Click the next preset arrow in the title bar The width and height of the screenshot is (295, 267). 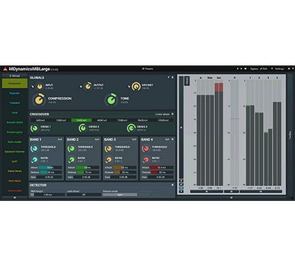click(x=241, y=69)
